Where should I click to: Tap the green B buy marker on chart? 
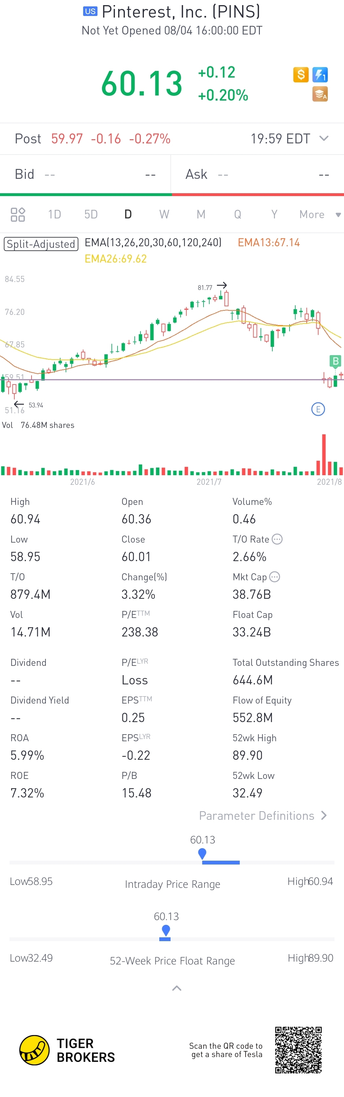tap(335, 361)
